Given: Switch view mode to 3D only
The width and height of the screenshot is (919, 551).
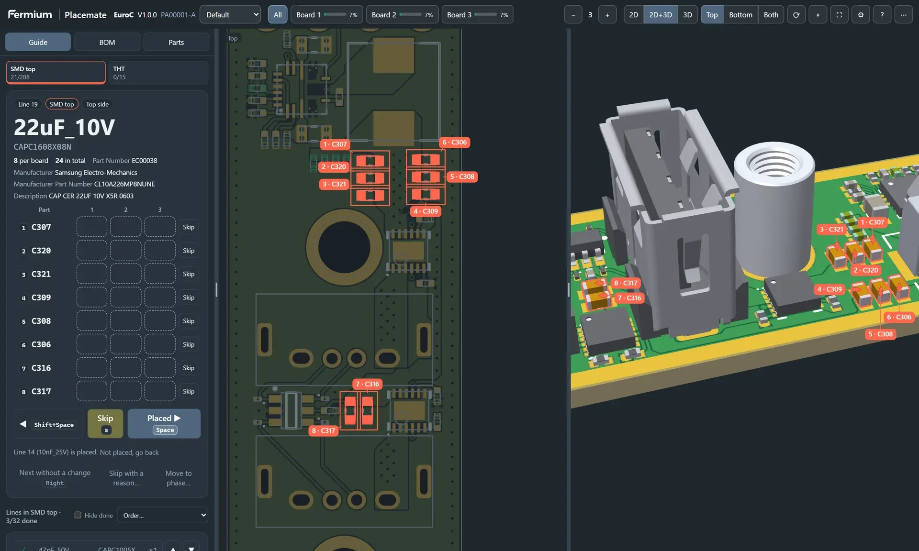Looking at the screenshot, I should pos(687,15).
